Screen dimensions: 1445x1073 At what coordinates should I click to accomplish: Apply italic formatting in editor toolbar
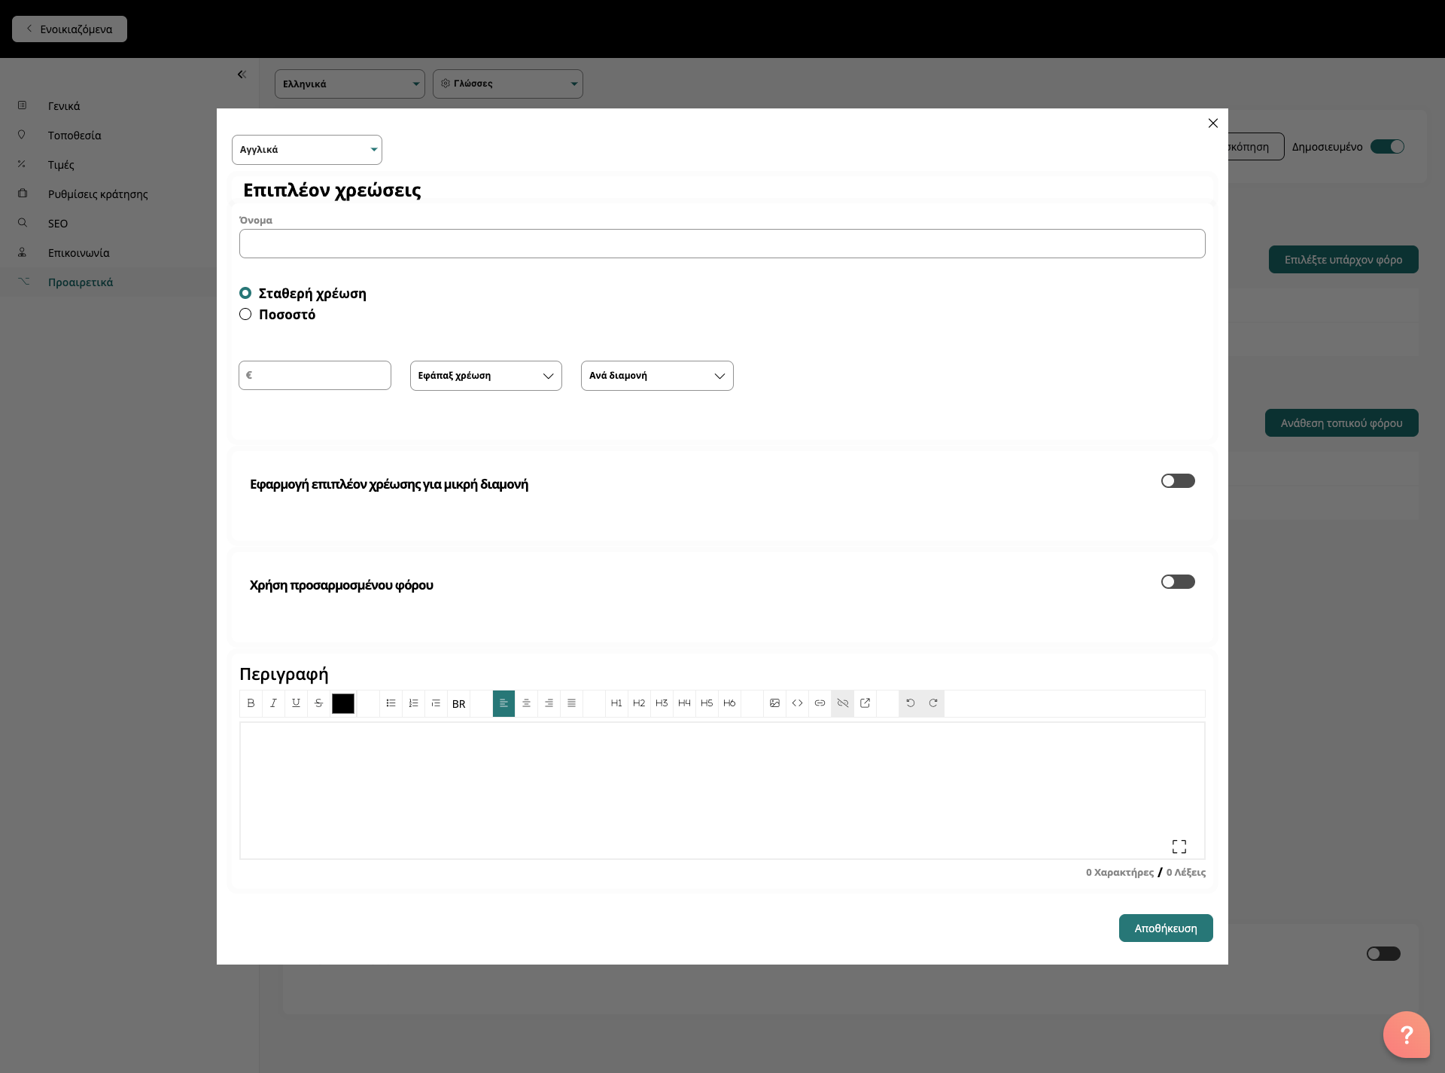point(273,703)
